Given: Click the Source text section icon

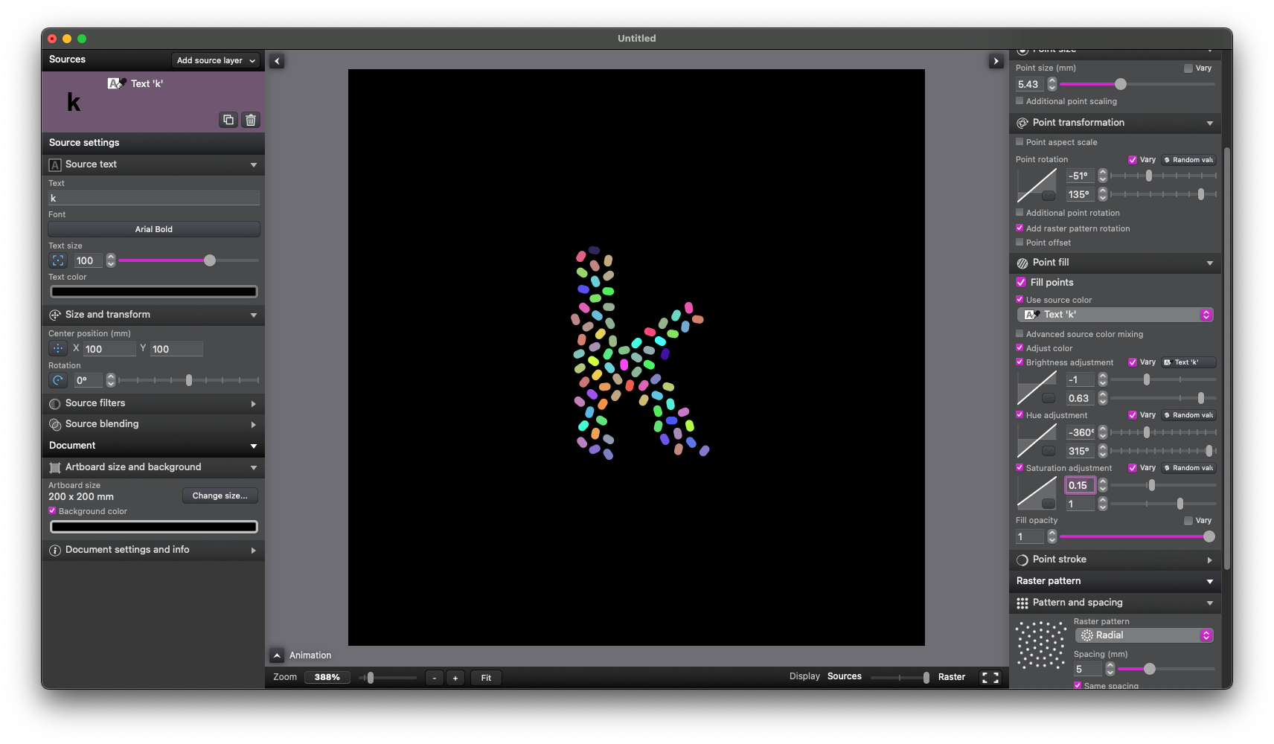Looking at the screenshot, I should point(55,164).
